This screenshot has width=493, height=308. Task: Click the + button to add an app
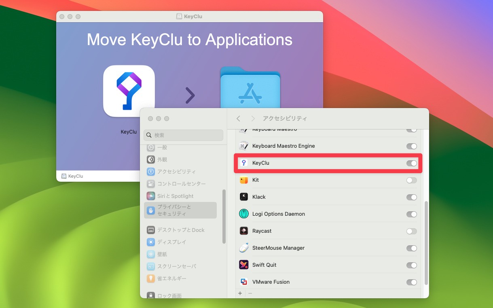coord(240,293)
